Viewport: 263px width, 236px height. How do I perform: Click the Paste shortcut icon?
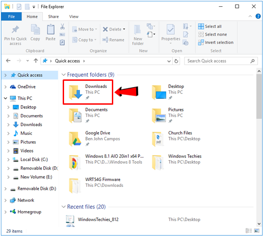click(x=62, y=42)
